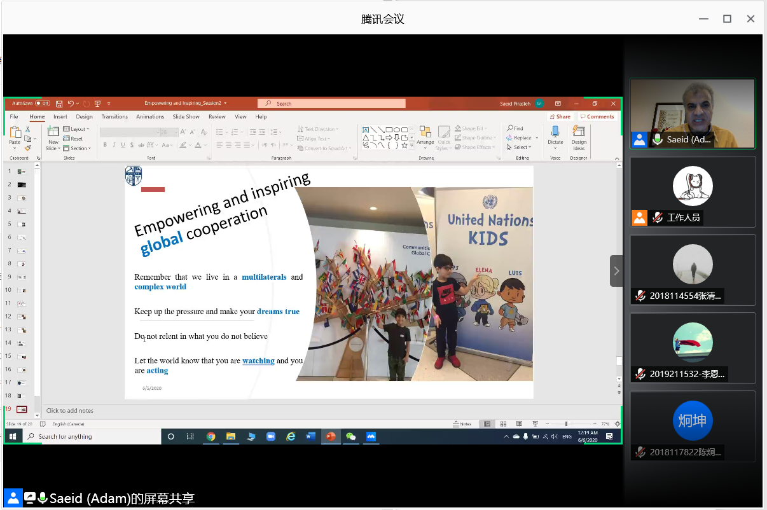Start Dictate from the Voice group

pyautogui.click(x=555, y=136)
